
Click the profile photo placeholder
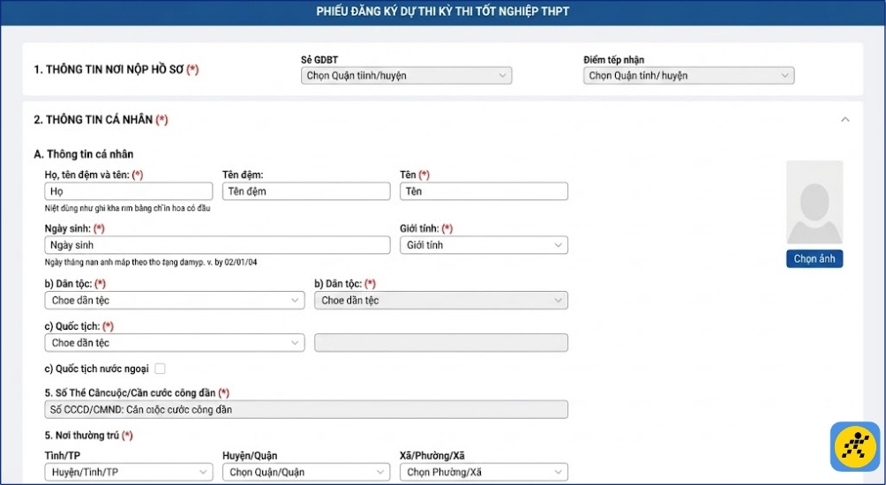(815, 203)
